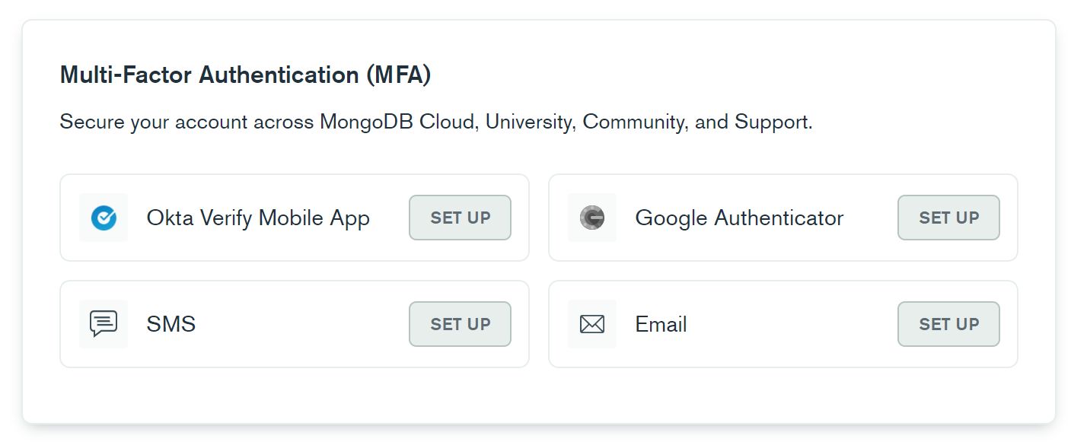The width and height of the screenshot is (1071, 445).
Task: Click the SMS speech bubble icon
Action: tap(104, 324)
